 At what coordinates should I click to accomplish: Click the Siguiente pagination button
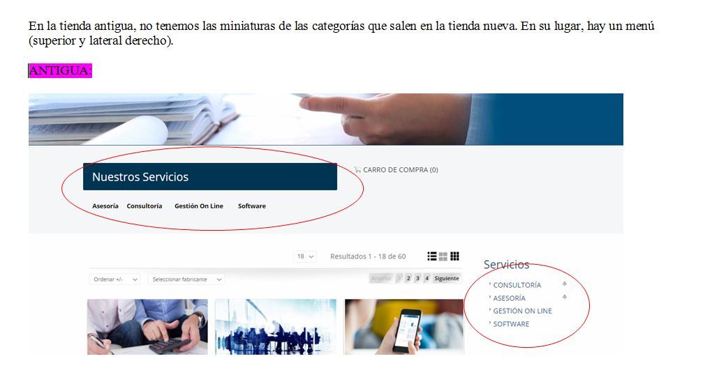[447, 278]
